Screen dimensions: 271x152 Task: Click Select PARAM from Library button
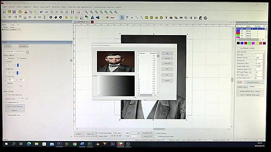pos(250,91)
